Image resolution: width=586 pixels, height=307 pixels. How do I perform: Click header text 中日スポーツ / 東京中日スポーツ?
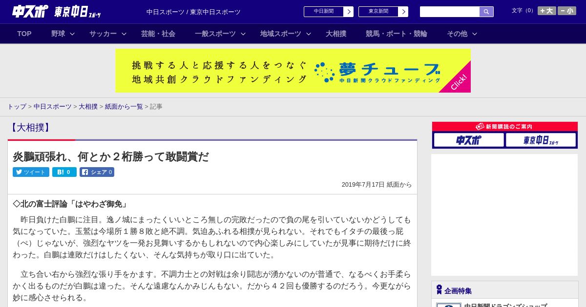pyautogui.click(x=193, y=12)
